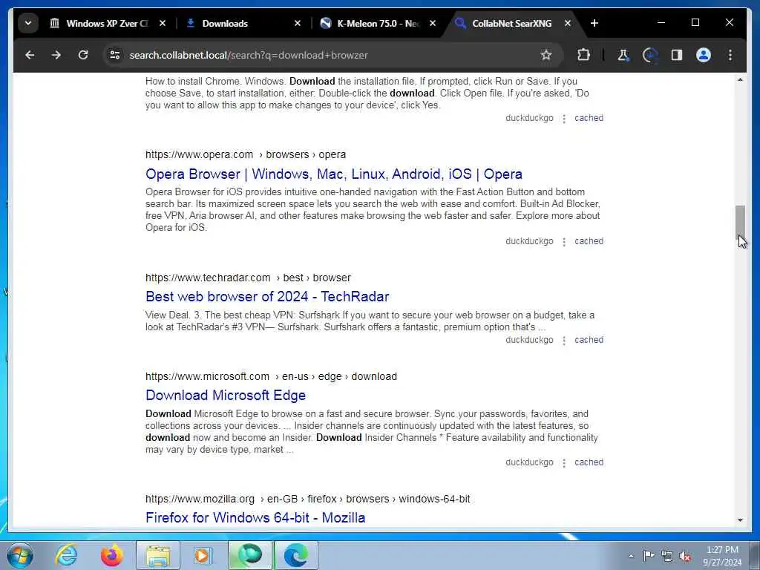
Task: View site information icon in address bar
Action: pos(115,55)
